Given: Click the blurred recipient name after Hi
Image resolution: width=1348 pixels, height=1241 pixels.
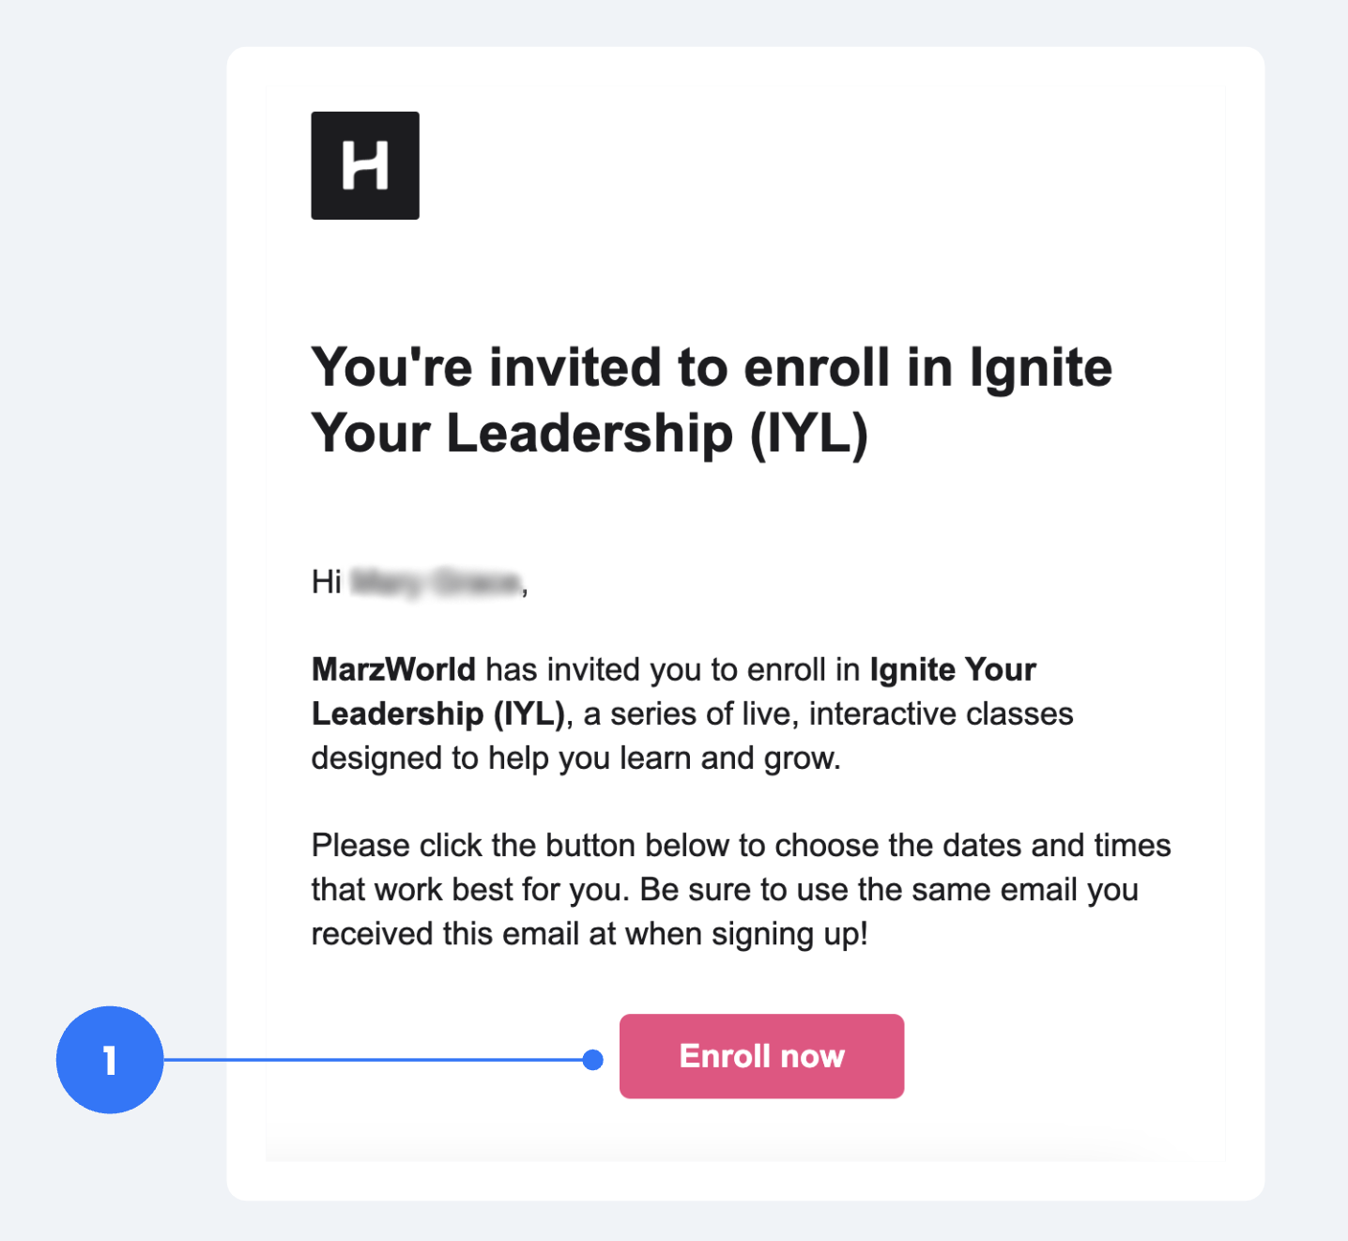Looking at the screenshot, I should click(436, 583).
